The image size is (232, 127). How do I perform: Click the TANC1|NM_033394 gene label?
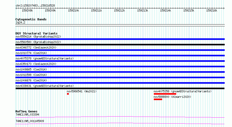(x=27, y=114)
